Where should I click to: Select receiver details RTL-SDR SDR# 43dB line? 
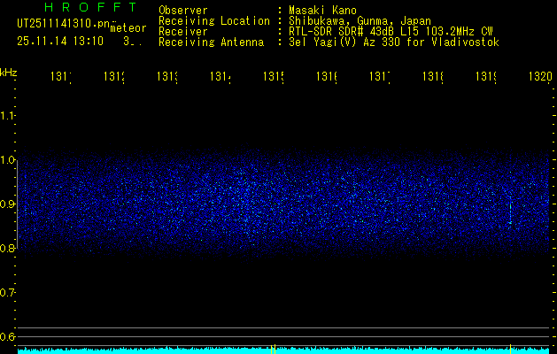[391, 32]
